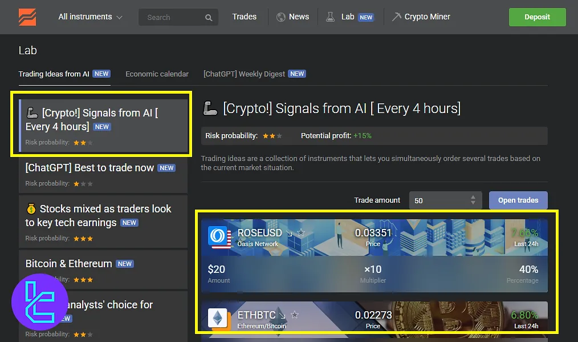
Task: Switch to the Economic calendar tab
Action: pos(157,74)
